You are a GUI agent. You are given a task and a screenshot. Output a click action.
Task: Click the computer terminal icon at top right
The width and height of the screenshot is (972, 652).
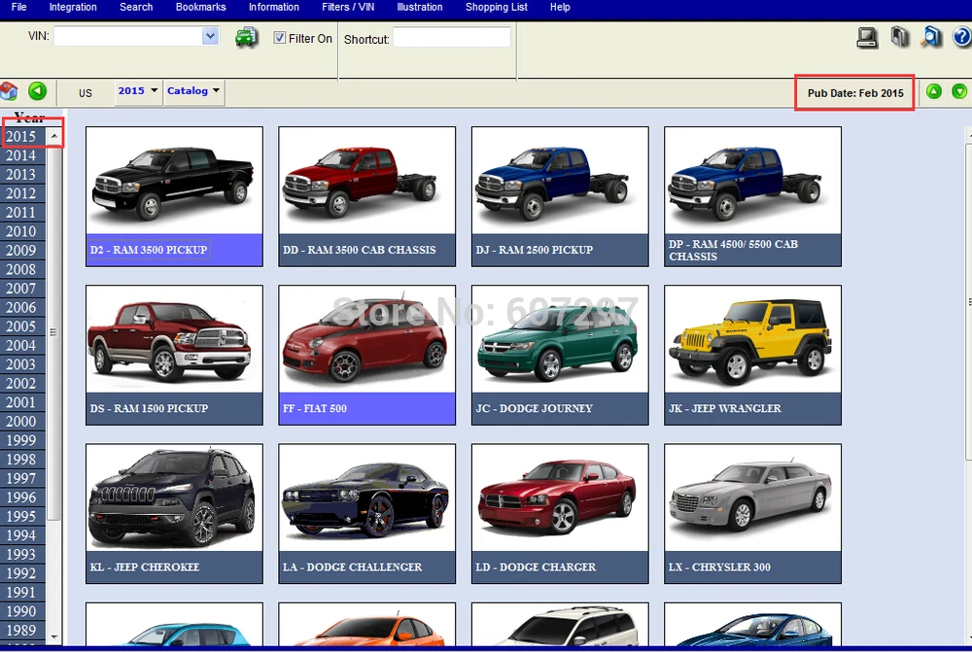[x=867, y=37]
